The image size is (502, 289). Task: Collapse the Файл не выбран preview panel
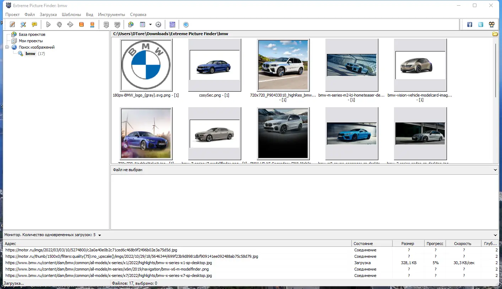[495, 170]
